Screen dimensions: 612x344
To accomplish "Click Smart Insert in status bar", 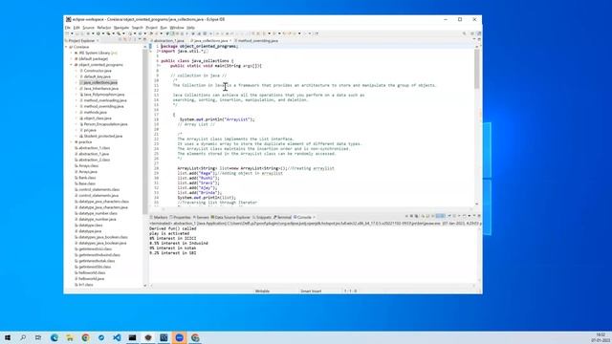I will click(311, 290).
